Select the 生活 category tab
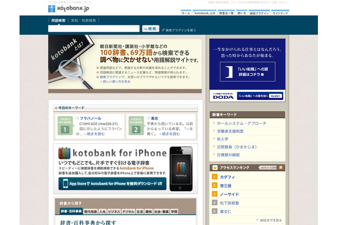Viewport: 338px width, 225px height. [139, 212]
